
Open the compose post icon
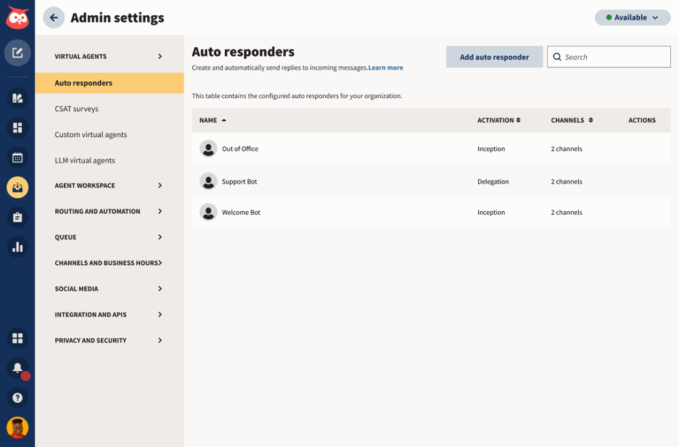click(x=17, y=53)
